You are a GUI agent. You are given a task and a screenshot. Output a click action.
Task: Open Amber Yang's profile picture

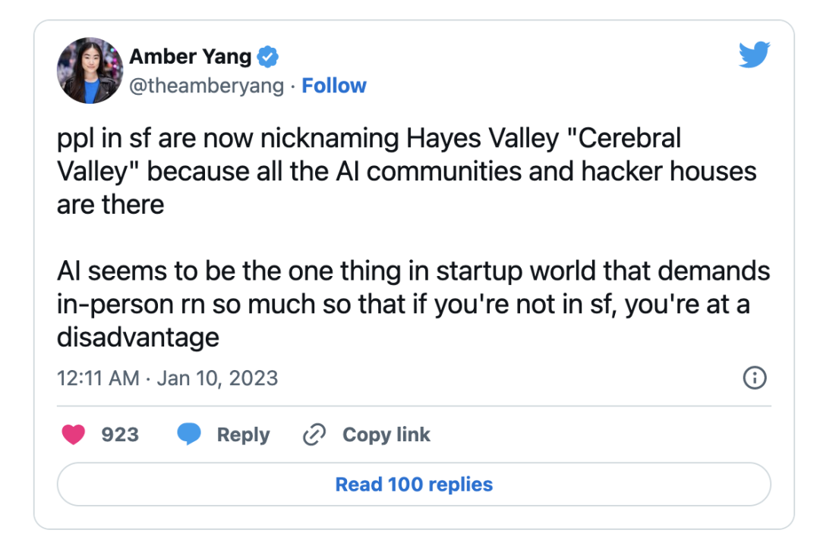click(90, 71)
